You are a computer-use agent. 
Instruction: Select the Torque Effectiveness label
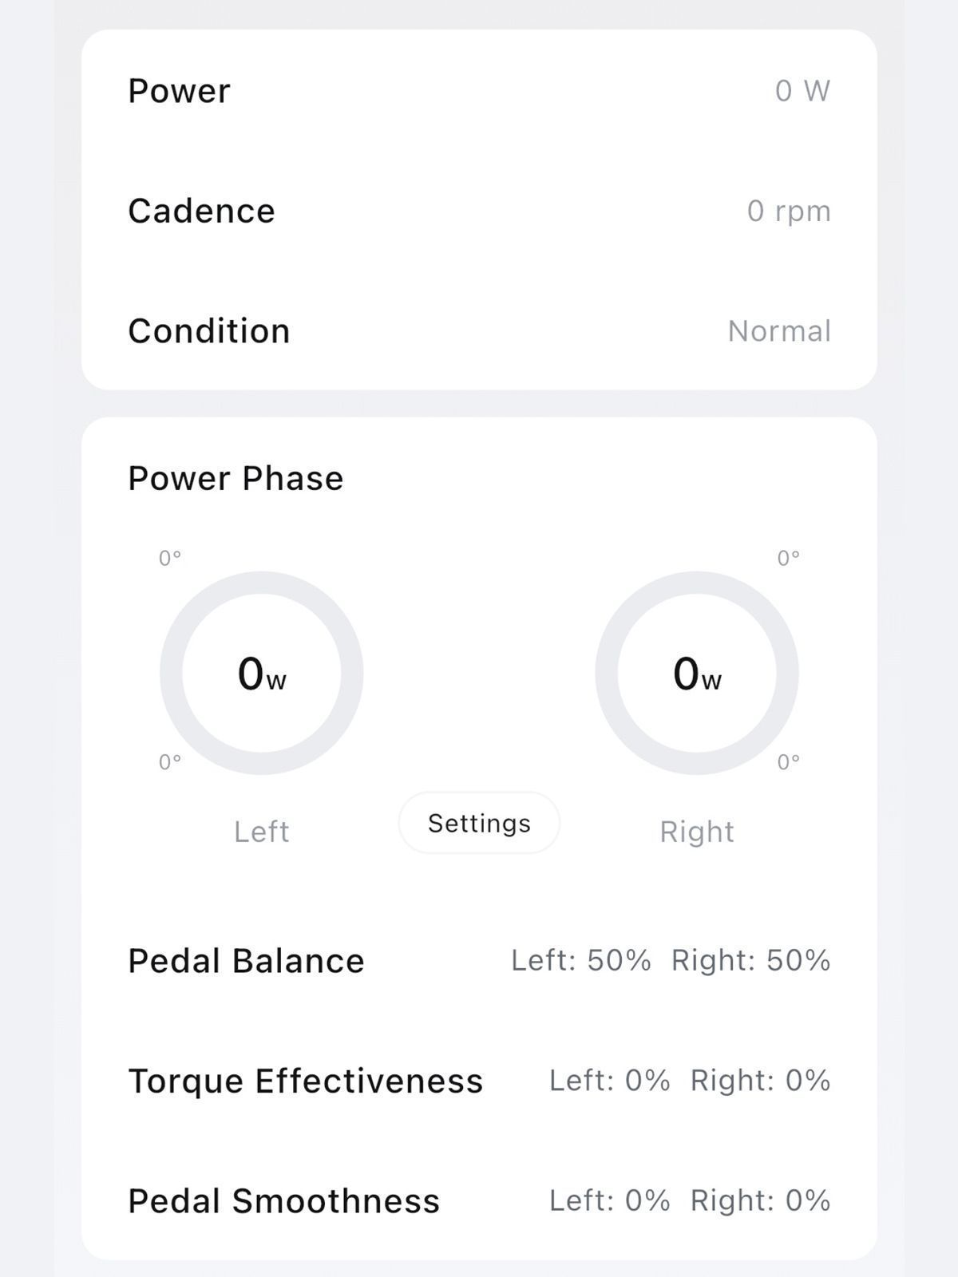[x=306, y=1081]
